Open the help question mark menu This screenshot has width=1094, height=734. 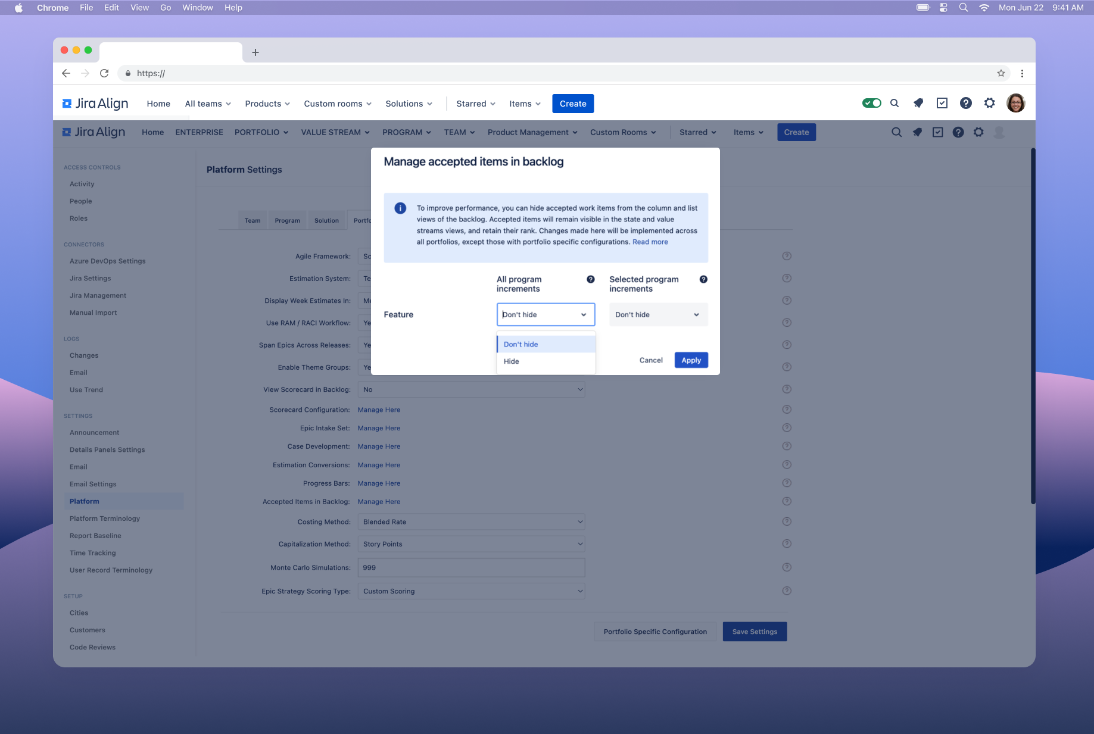(x=965, y=103)
